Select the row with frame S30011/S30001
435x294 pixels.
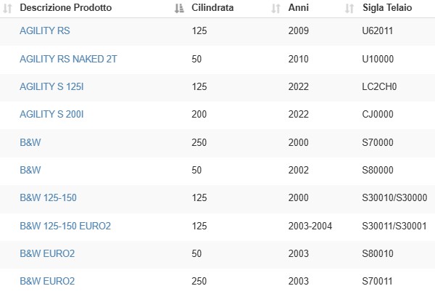point(217,227)
